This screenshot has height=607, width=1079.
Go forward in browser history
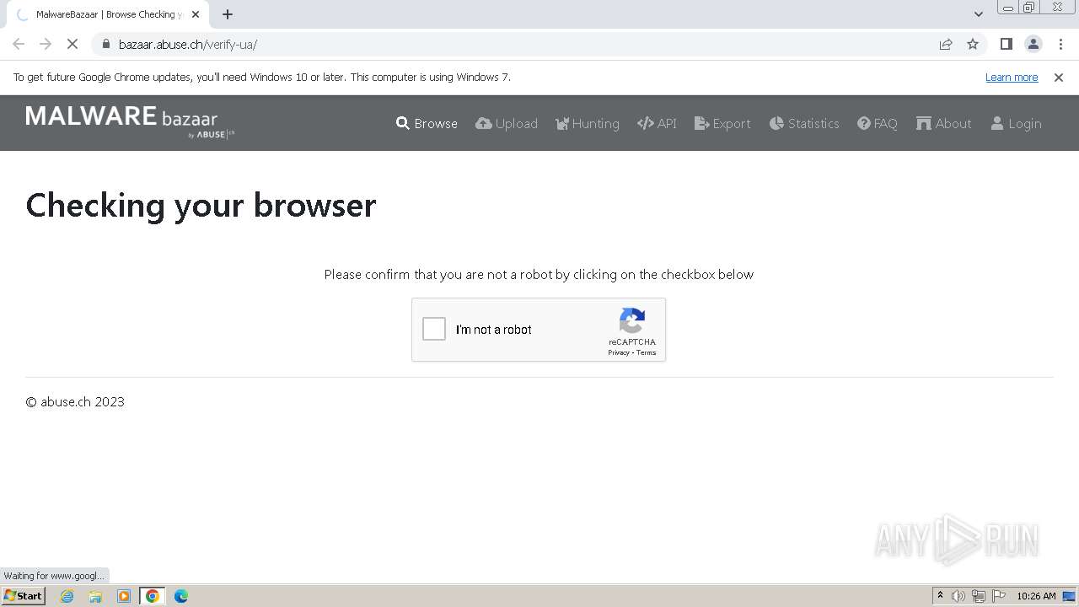coord(46,44)
